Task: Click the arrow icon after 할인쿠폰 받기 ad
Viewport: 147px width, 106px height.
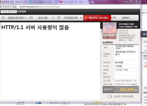Action: click(125, 104)
